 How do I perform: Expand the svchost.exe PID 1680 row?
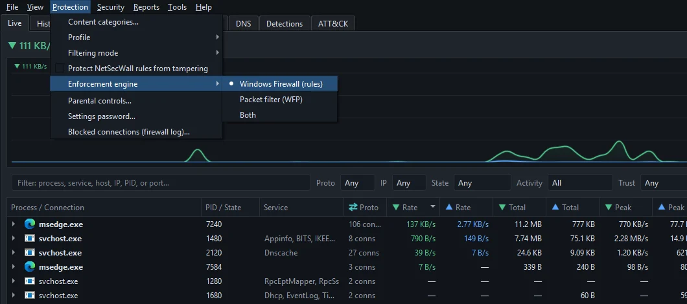tap(14, 295)
